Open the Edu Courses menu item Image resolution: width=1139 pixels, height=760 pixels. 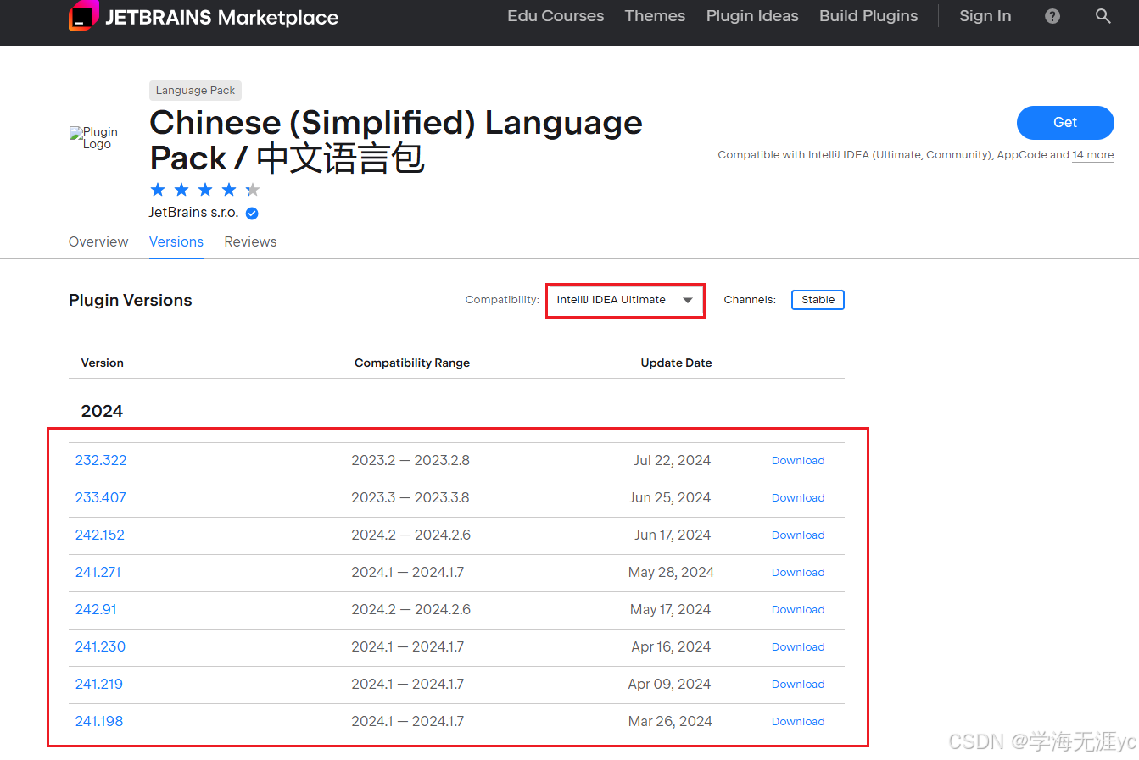click(556, 16)
